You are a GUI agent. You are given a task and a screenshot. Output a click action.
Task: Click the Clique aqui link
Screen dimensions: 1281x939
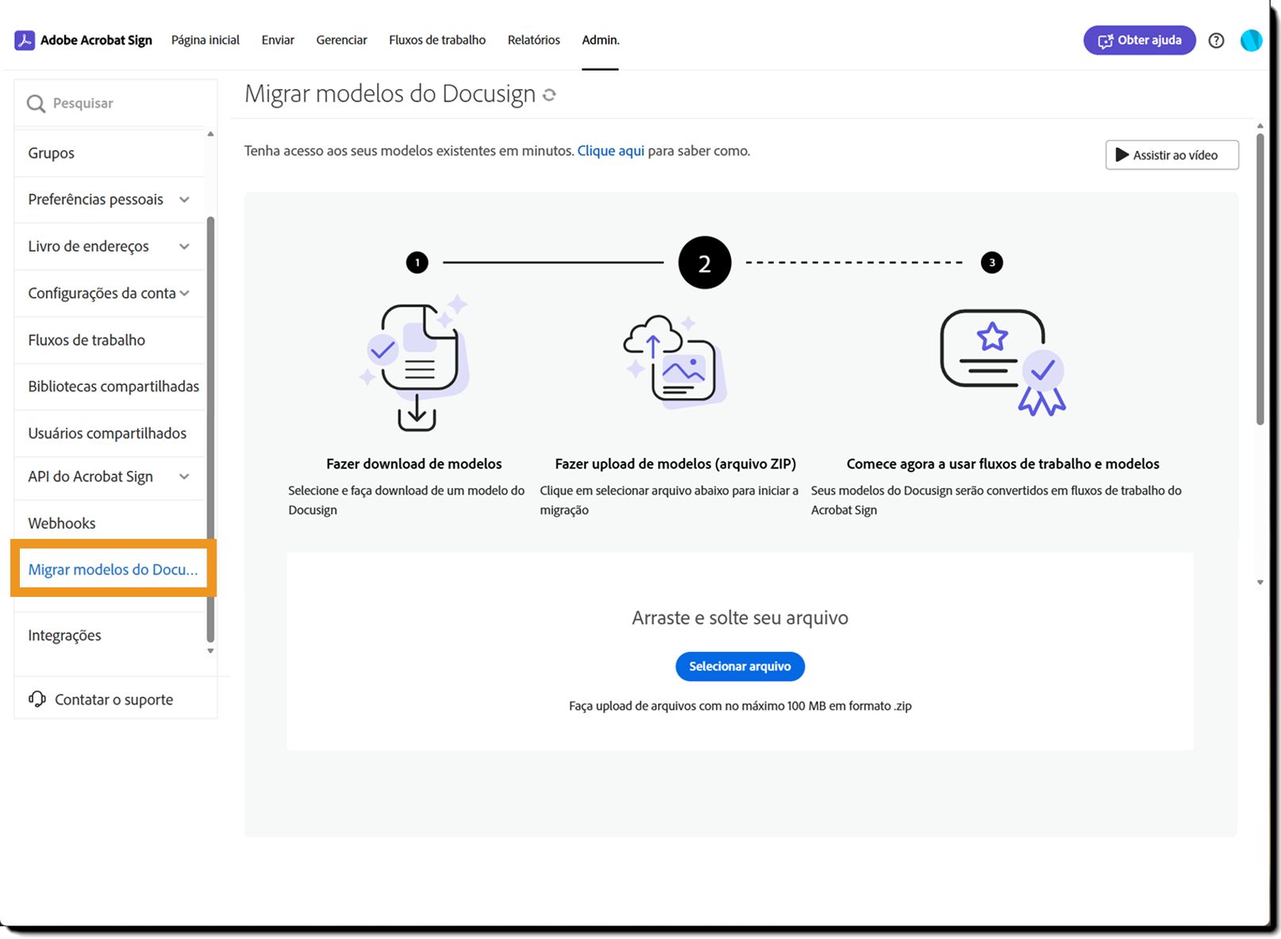click(611, 150)
